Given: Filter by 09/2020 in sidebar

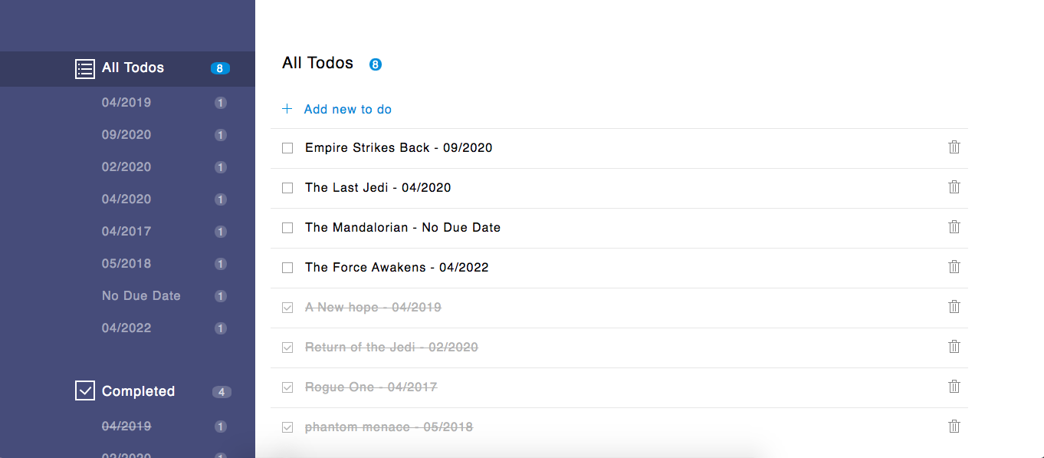Looking at the screenshot, I should tap(127, 135).
